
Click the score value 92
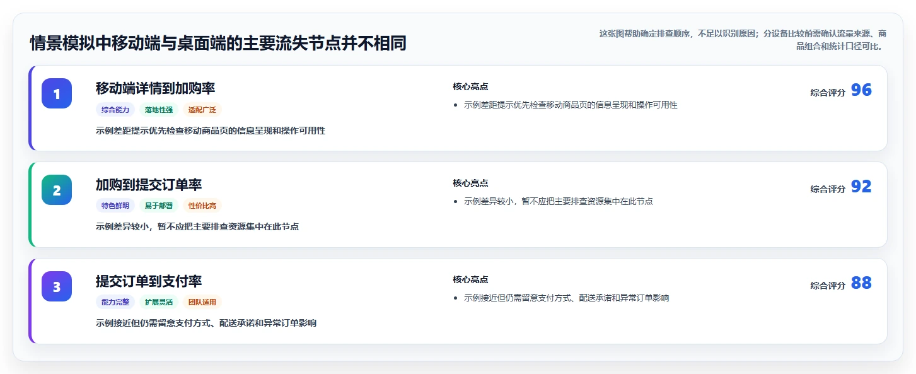[x=861, y=187]
